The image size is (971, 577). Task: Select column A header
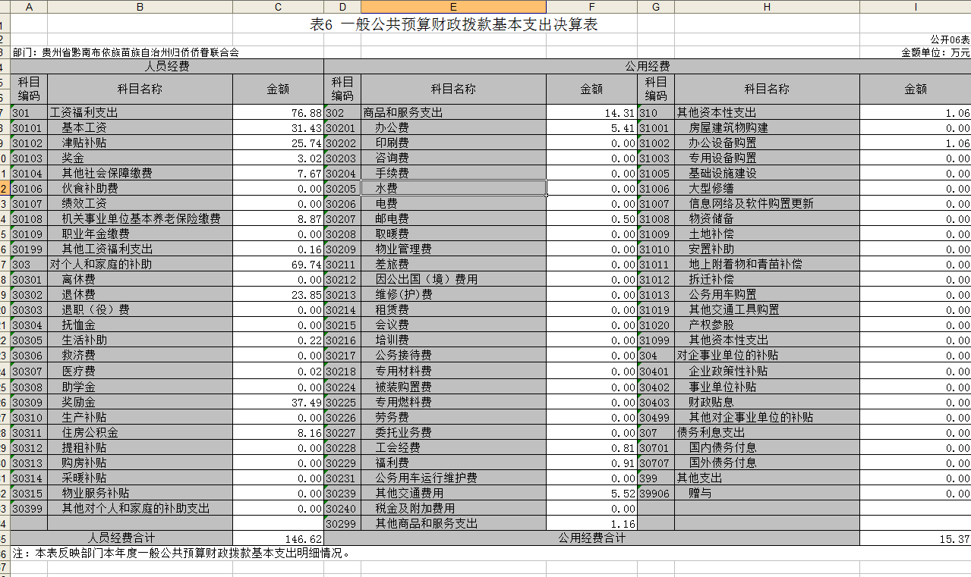coord(29,7)
